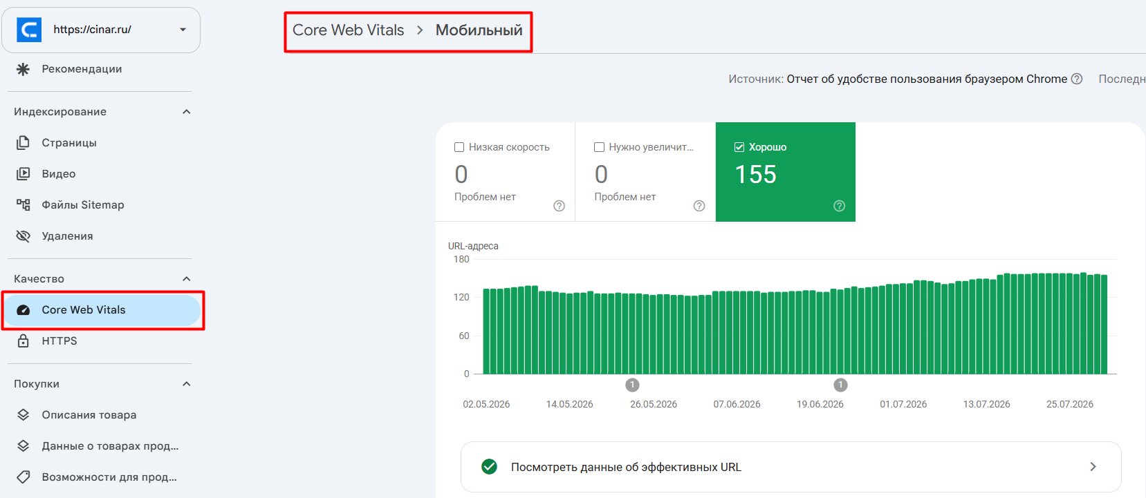Click the cinar.ru site logo icon

click(29, 30)
